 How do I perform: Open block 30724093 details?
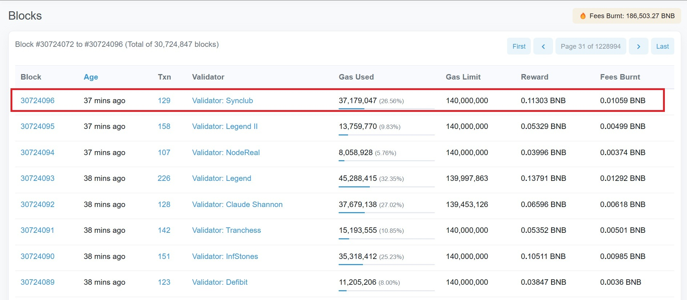tap(37, 178)
